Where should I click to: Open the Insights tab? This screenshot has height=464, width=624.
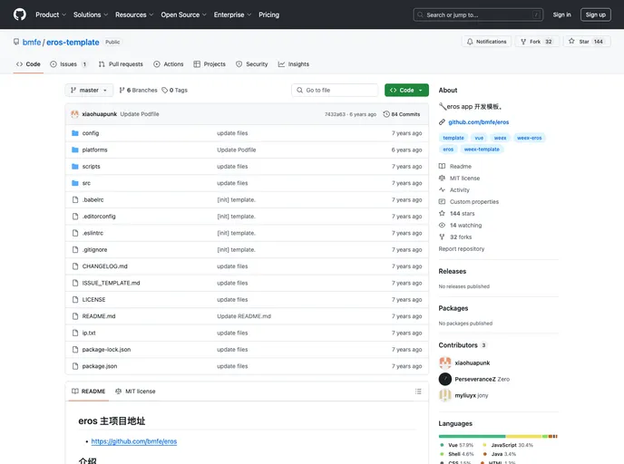click(x=294, y=64)
